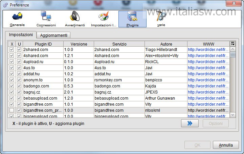Open the wordrider link for bigandfree.com_pr...
This screenshot has width=244, height=154.
[x=208, y=110]
